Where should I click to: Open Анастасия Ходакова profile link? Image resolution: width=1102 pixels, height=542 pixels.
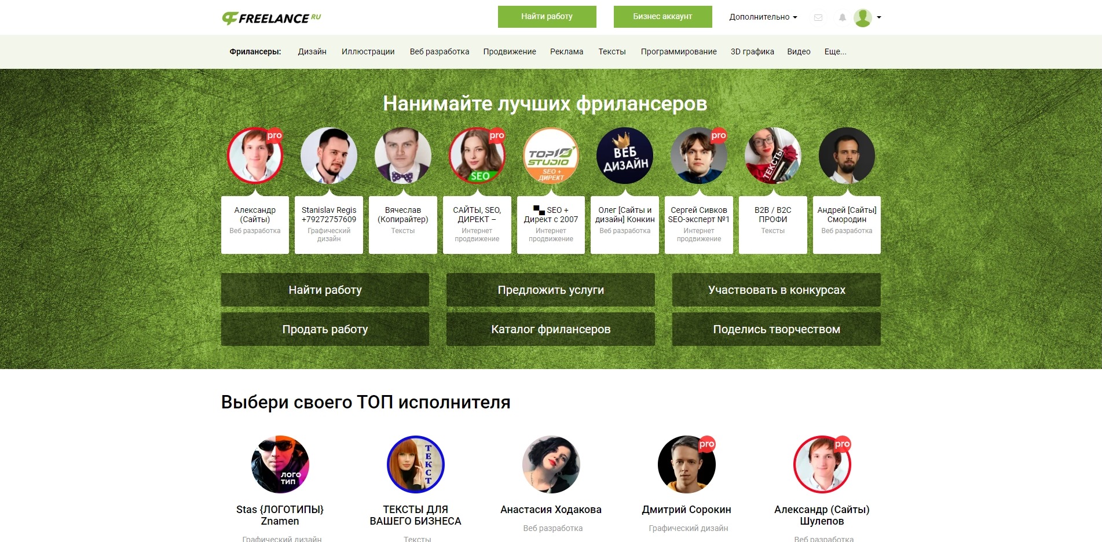click(x=551, y=510)
